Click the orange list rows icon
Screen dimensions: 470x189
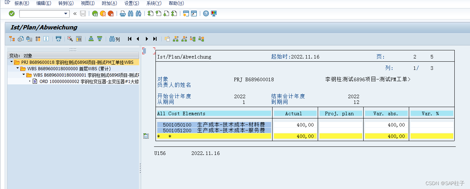(x=38, y=39)
